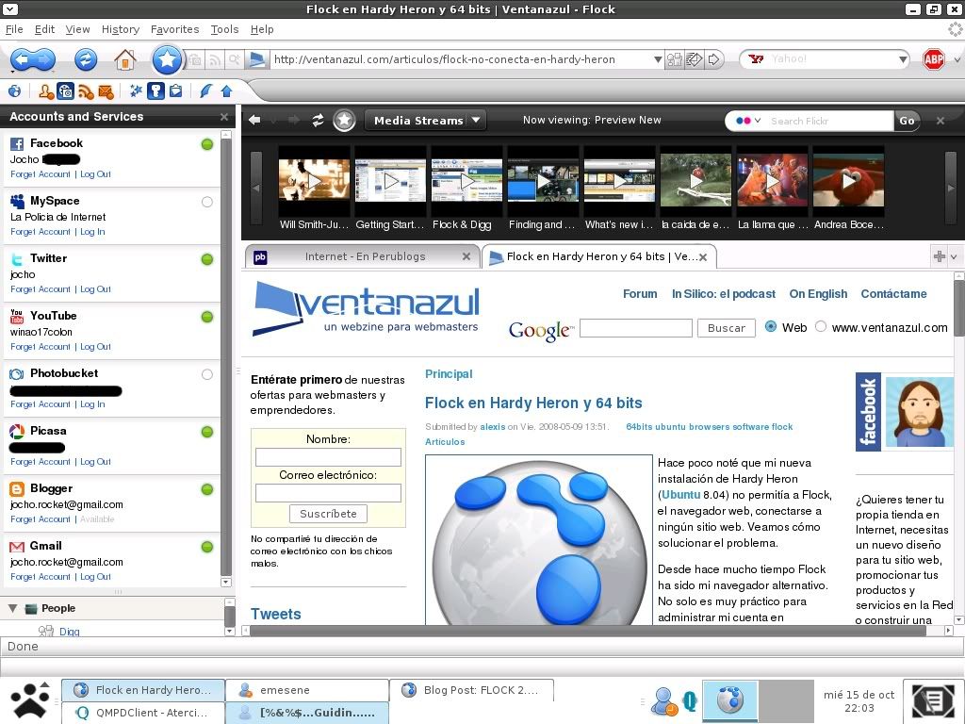Click the Go arrow in address bar
This screenshot has height=724, width=965.
point(714,59)
